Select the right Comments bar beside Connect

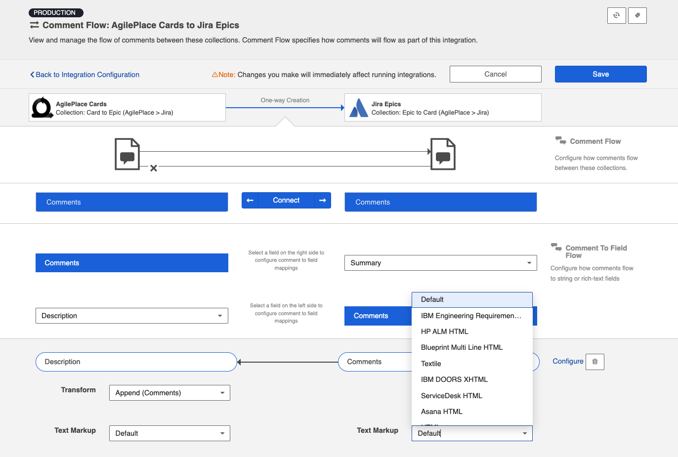tap(441, 202)
